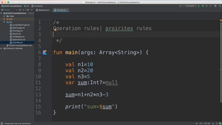
Task: Open Search Everywhere magnifier
Action: 220,6
